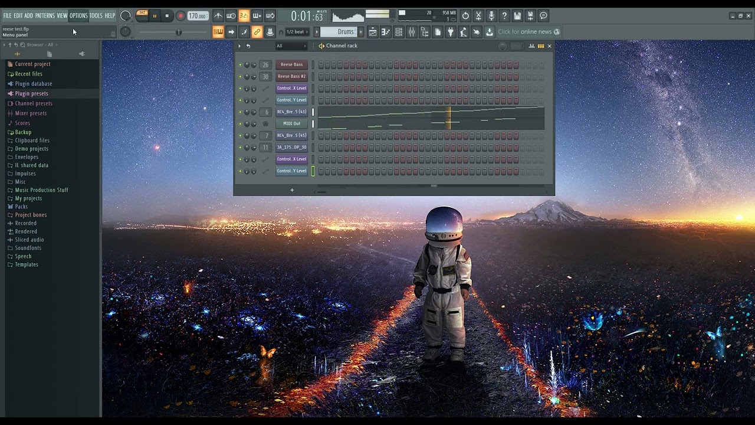The image size is (755, 425).
Task: Enable wait for input before recording
Action: click(x=231, y=16)
